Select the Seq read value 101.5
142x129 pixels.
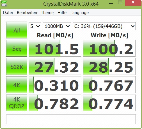point(55,48)
